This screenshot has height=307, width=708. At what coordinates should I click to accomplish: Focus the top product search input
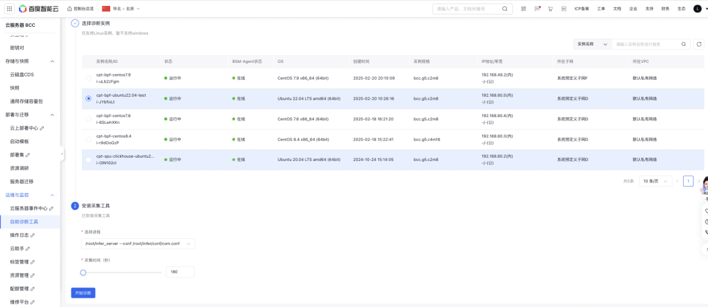[467, 9]
